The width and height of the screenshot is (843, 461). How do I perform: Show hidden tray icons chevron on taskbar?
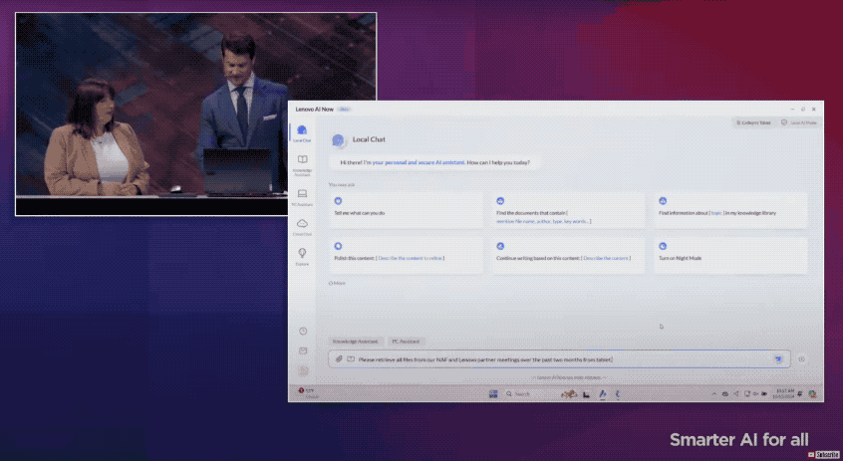(714, 394)
